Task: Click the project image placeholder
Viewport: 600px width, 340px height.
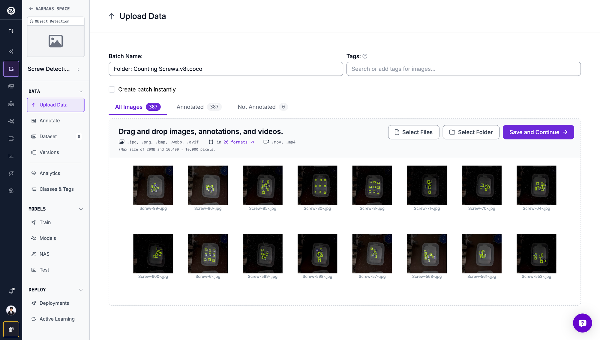Action: point(56,41)
